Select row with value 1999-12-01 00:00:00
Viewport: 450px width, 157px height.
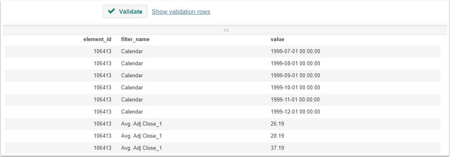tap(223, 112)
